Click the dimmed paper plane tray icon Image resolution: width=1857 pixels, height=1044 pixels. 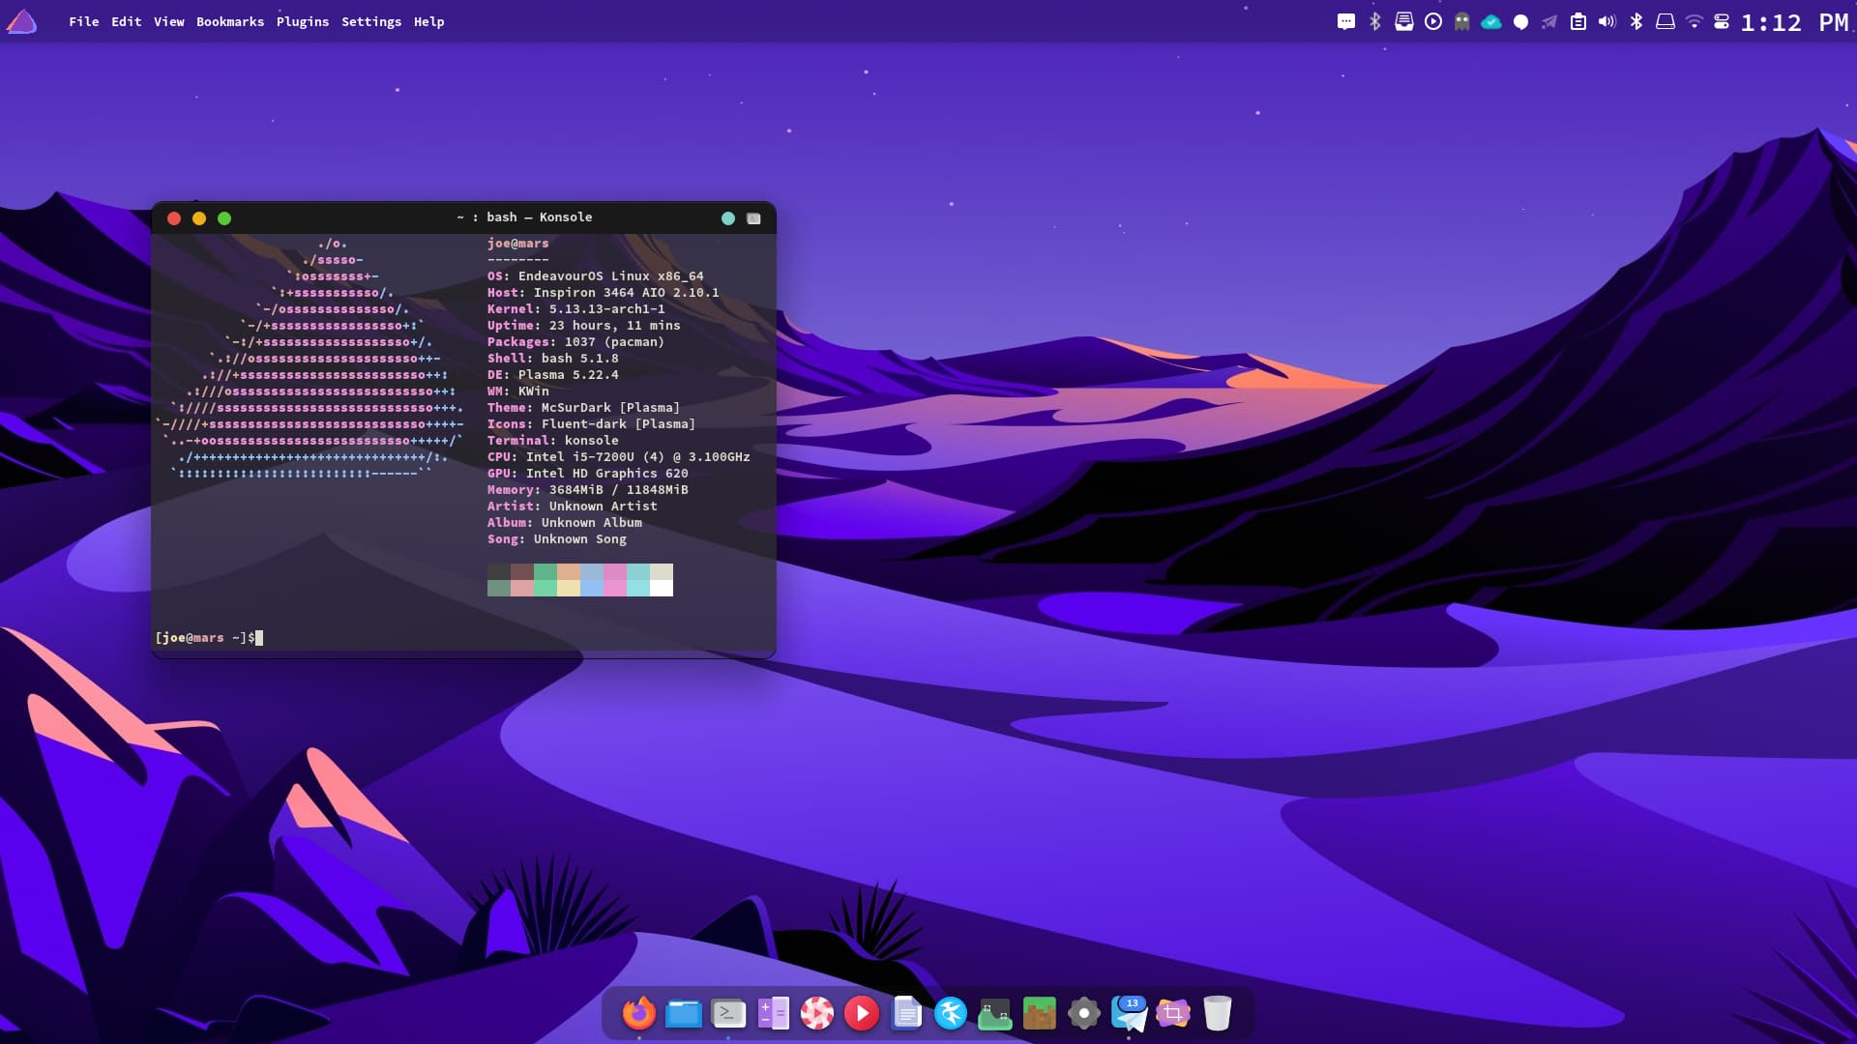pos(1549,21)
